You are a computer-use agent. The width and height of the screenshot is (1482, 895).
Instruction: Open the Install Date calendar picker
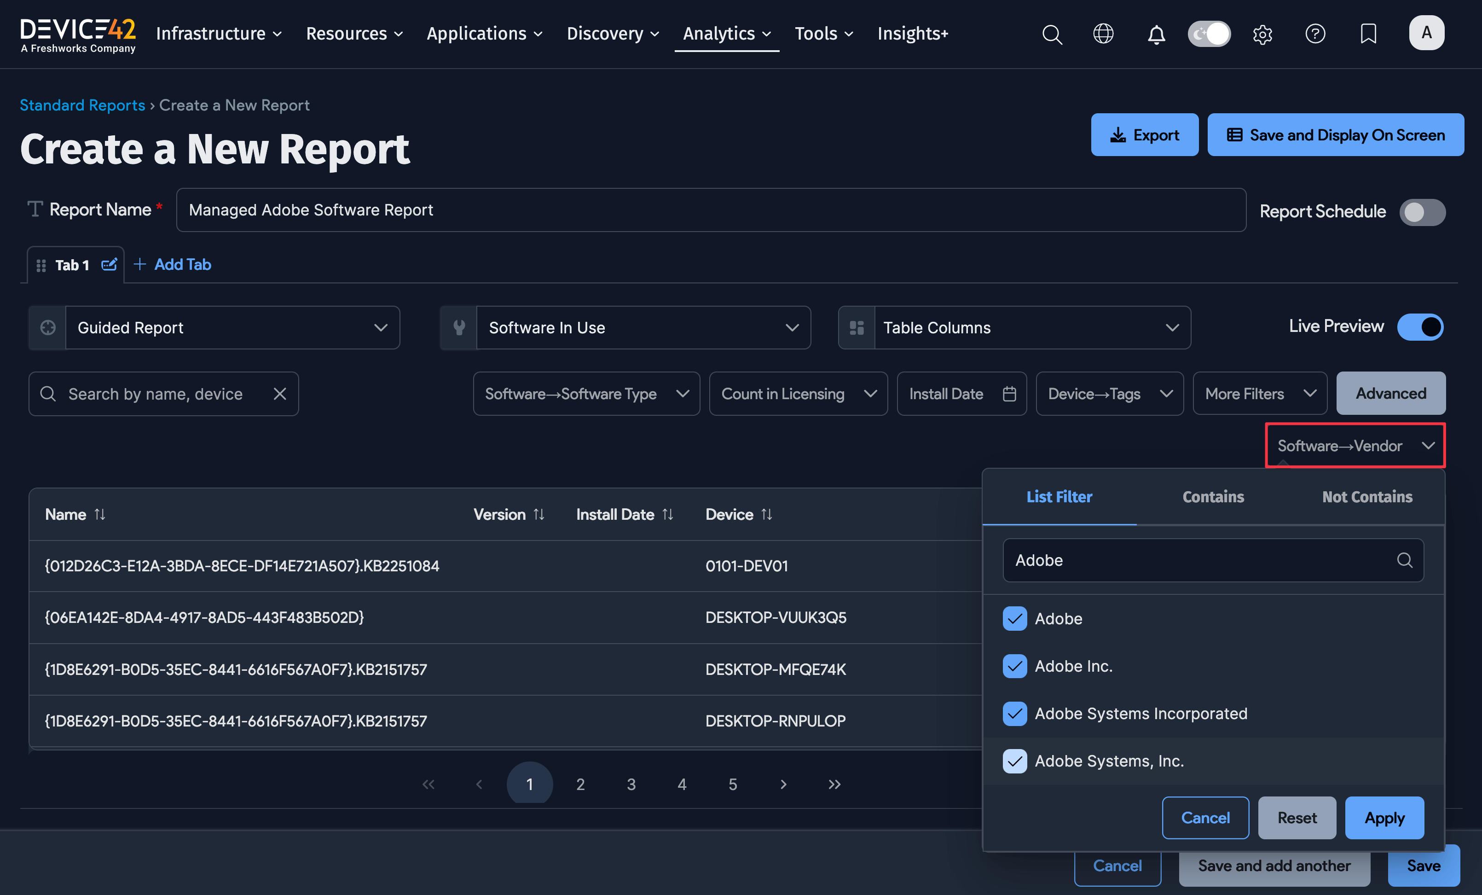(1010, 393)
